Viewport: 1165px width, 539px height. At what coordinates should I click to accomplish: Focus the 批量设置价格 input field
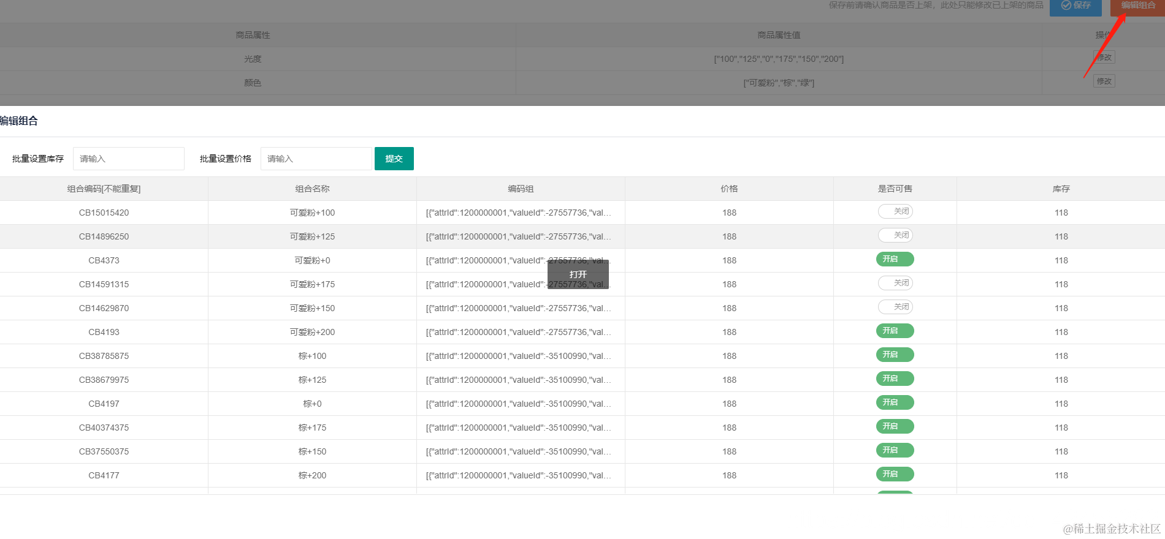(316, 159)
